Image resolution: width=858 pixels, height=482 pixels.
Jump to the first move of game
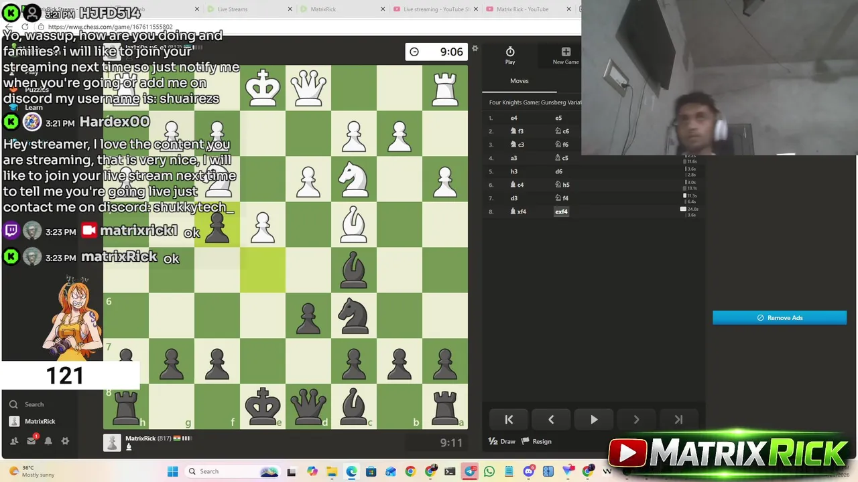[509, 420]
